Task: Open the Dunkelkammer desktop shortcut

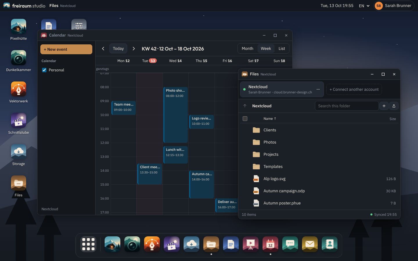Action: point(19,61)
